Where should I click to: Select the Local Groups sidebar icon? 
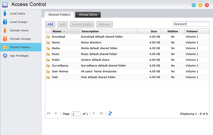click(x=5, y=22)
